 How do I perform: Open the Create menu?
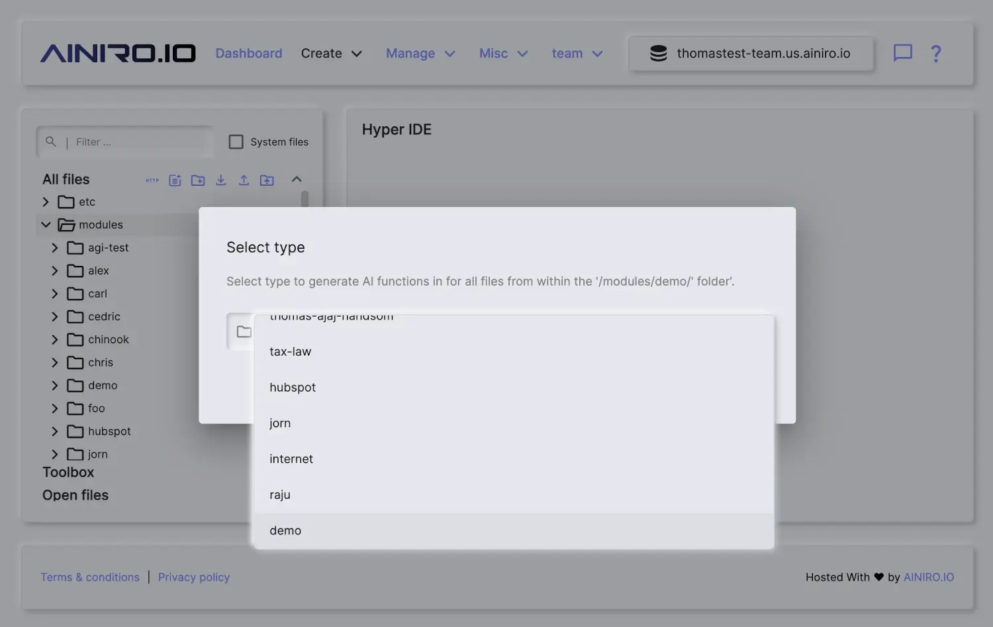pyautogui.click(x=332, y=54)
